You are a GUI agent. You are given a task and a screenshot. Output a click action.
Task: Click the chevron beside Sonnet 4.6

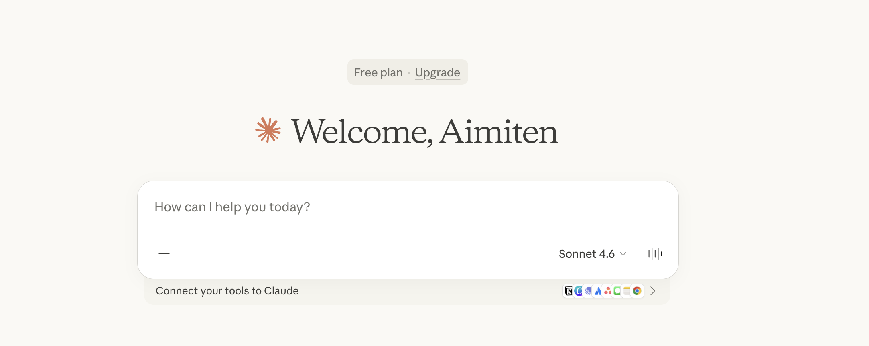[x=623, y=254]
